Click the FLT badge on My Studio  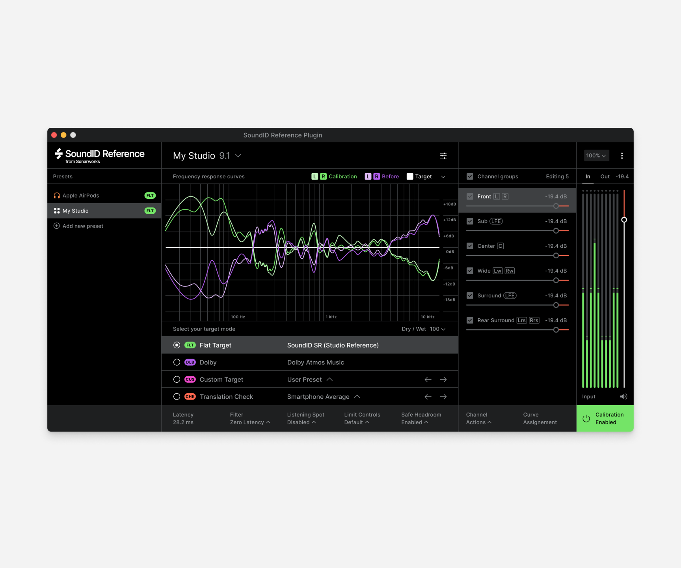tap(150, 210)
